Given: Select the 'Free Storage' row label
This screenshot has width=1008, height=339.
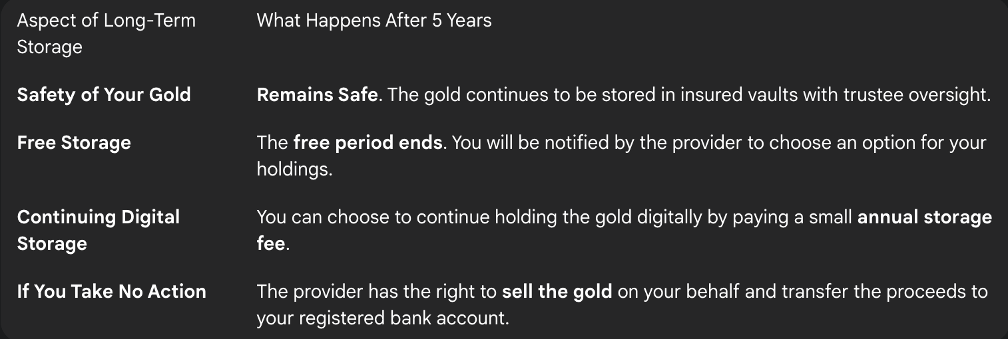Looking at the screenshot, I should 74,143.
